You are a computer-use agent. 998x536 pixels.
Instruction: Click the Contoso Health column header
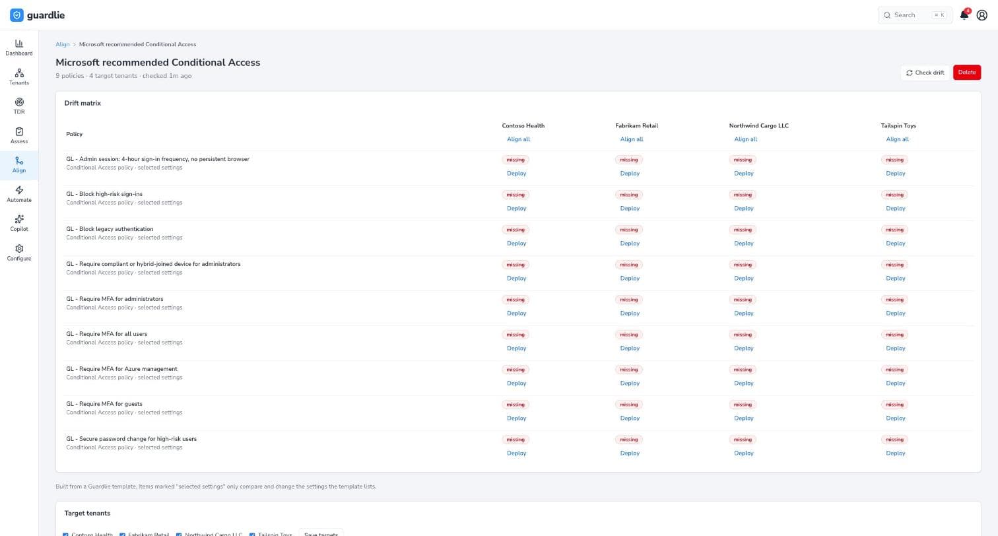tap(523, 125)
